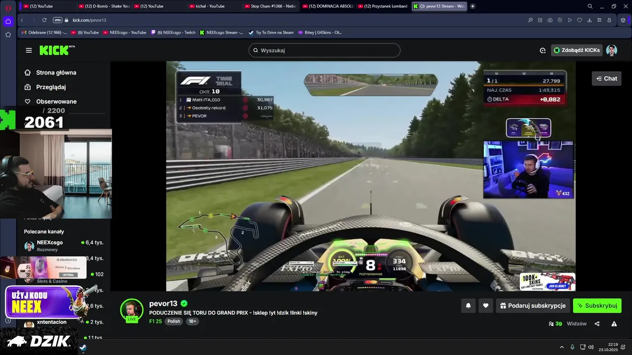Open the extensions cube icon

point(623,20)
